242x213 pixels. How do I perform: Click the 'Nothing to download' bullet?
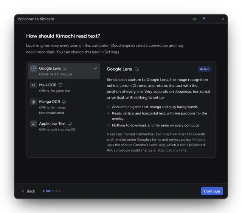tap(156, 125)
